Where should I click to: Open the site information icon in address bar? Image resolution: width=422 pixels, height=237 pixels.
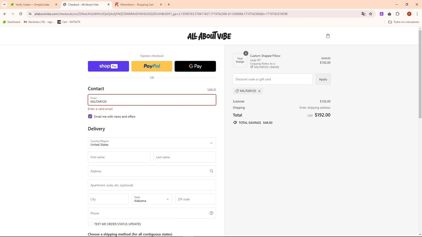click(30, 14)
